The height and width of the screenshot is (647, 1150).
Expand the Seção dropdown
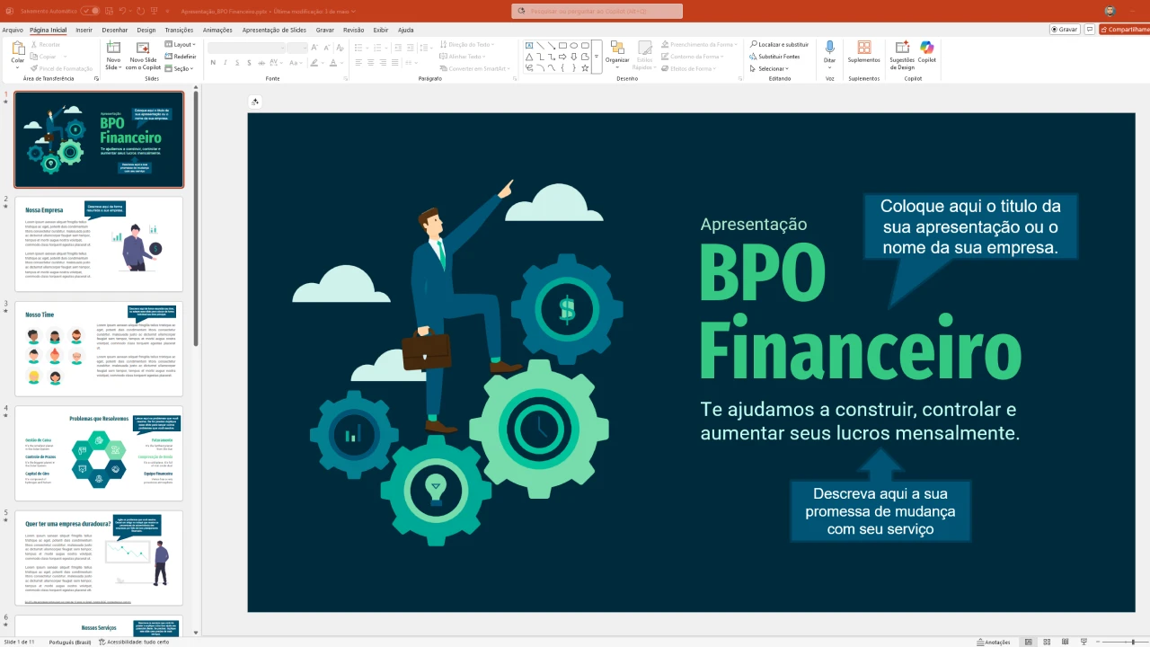[182, 68]
